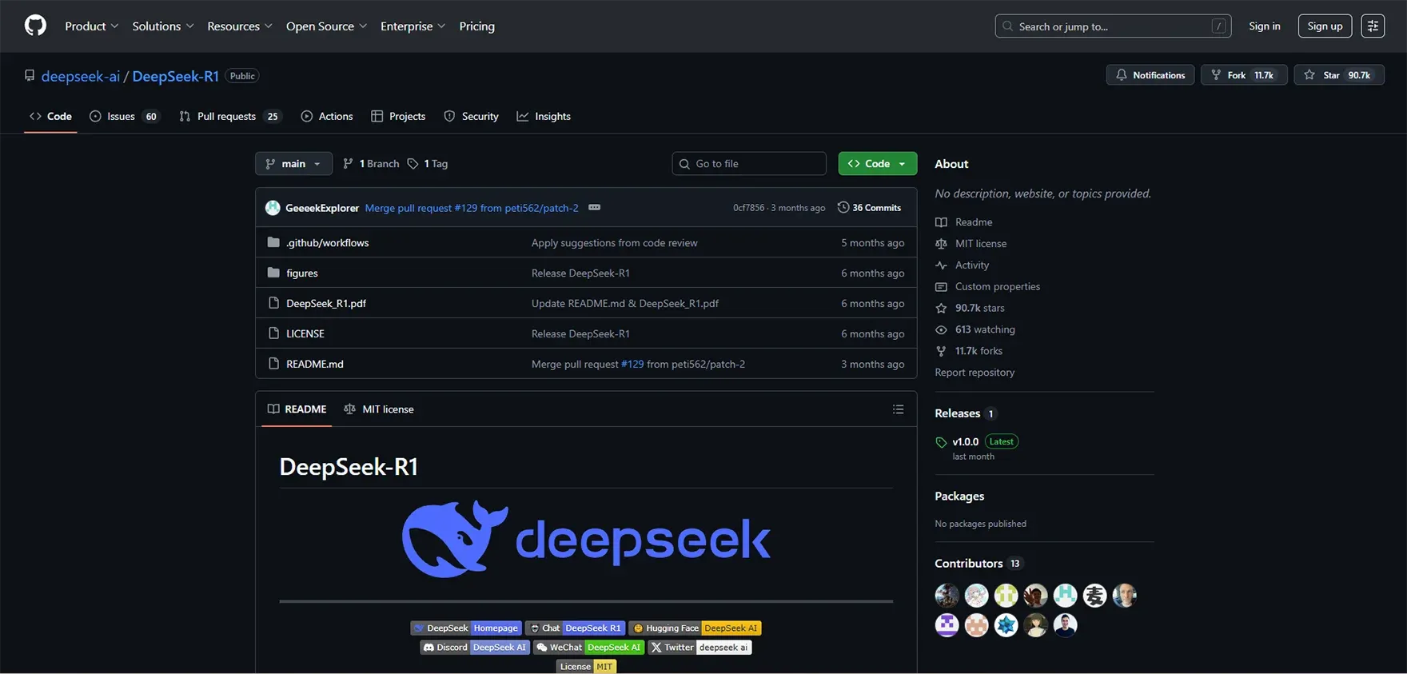Open the Insights tab
Screen dimensions: 1407x674
click(x=544, y=116)
